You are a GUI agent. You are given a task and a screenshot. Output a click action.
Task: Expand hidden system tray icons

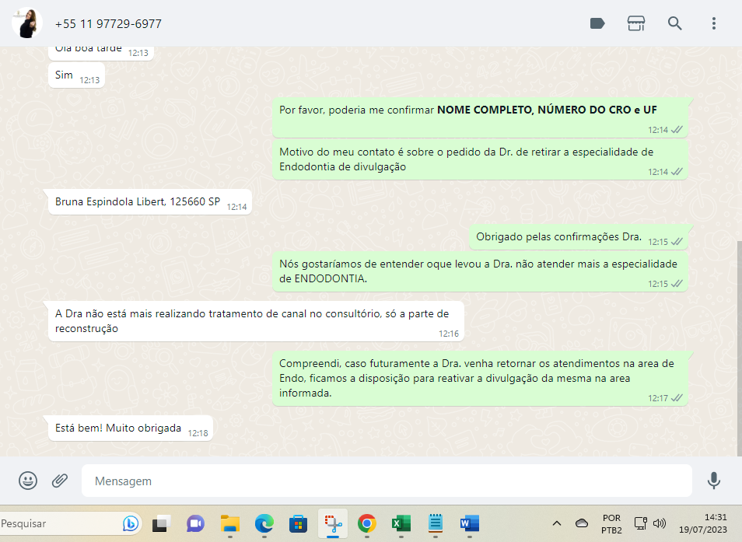[x=557, y=523]
